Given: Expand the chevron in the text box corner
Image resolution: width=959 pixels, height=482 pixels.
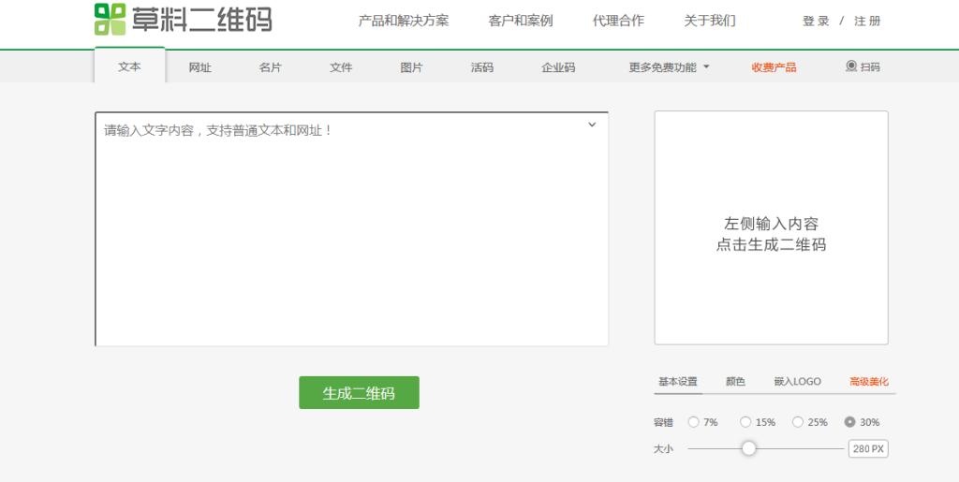Looking at the screenshot, I should tap(592, 124).
